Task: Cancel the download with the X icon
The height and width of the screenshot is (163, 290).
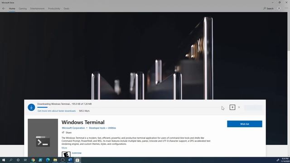Action: [239, 107]
